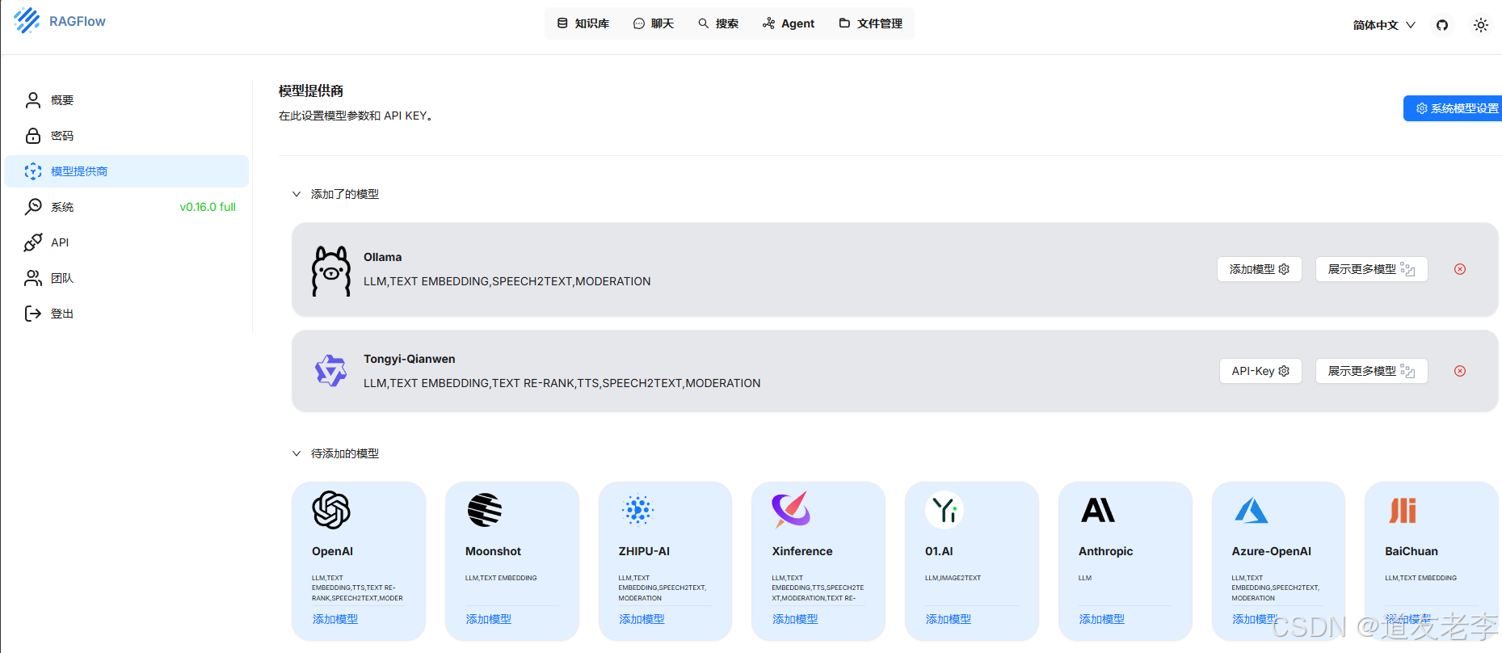Image resolution: width=1502 pixels, height=653 pixels.
Task: Open 团队 page in the sidebar
Action: (127, 278)
